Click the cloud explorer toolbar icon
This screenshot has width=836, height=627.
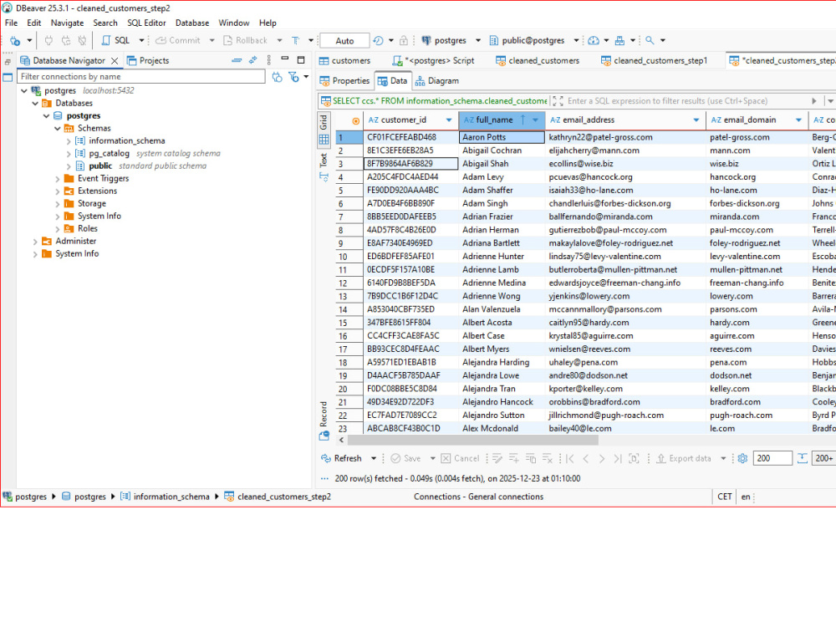click(x=594, y=40)
